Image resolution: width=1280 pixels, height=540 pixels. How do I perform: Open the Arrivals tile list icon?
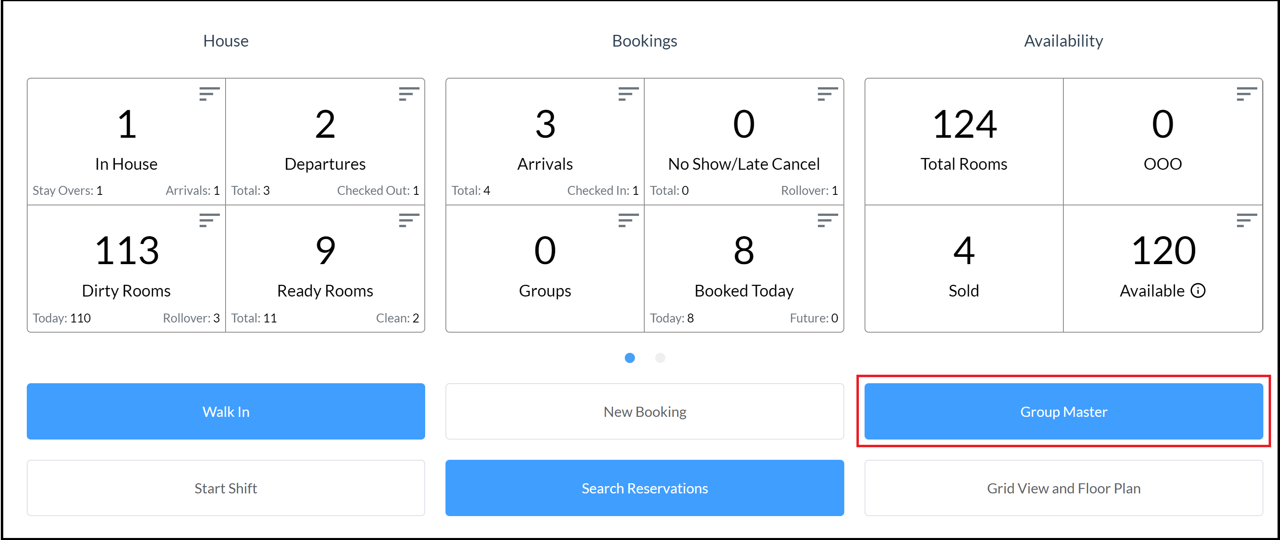pyautogui.click(x=627, y=94)
